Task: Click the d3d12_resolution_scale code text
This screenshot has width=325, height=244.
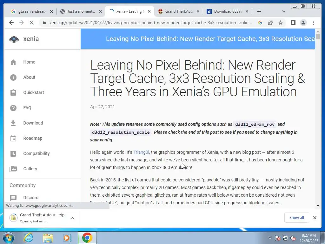Action: point(121,132)
